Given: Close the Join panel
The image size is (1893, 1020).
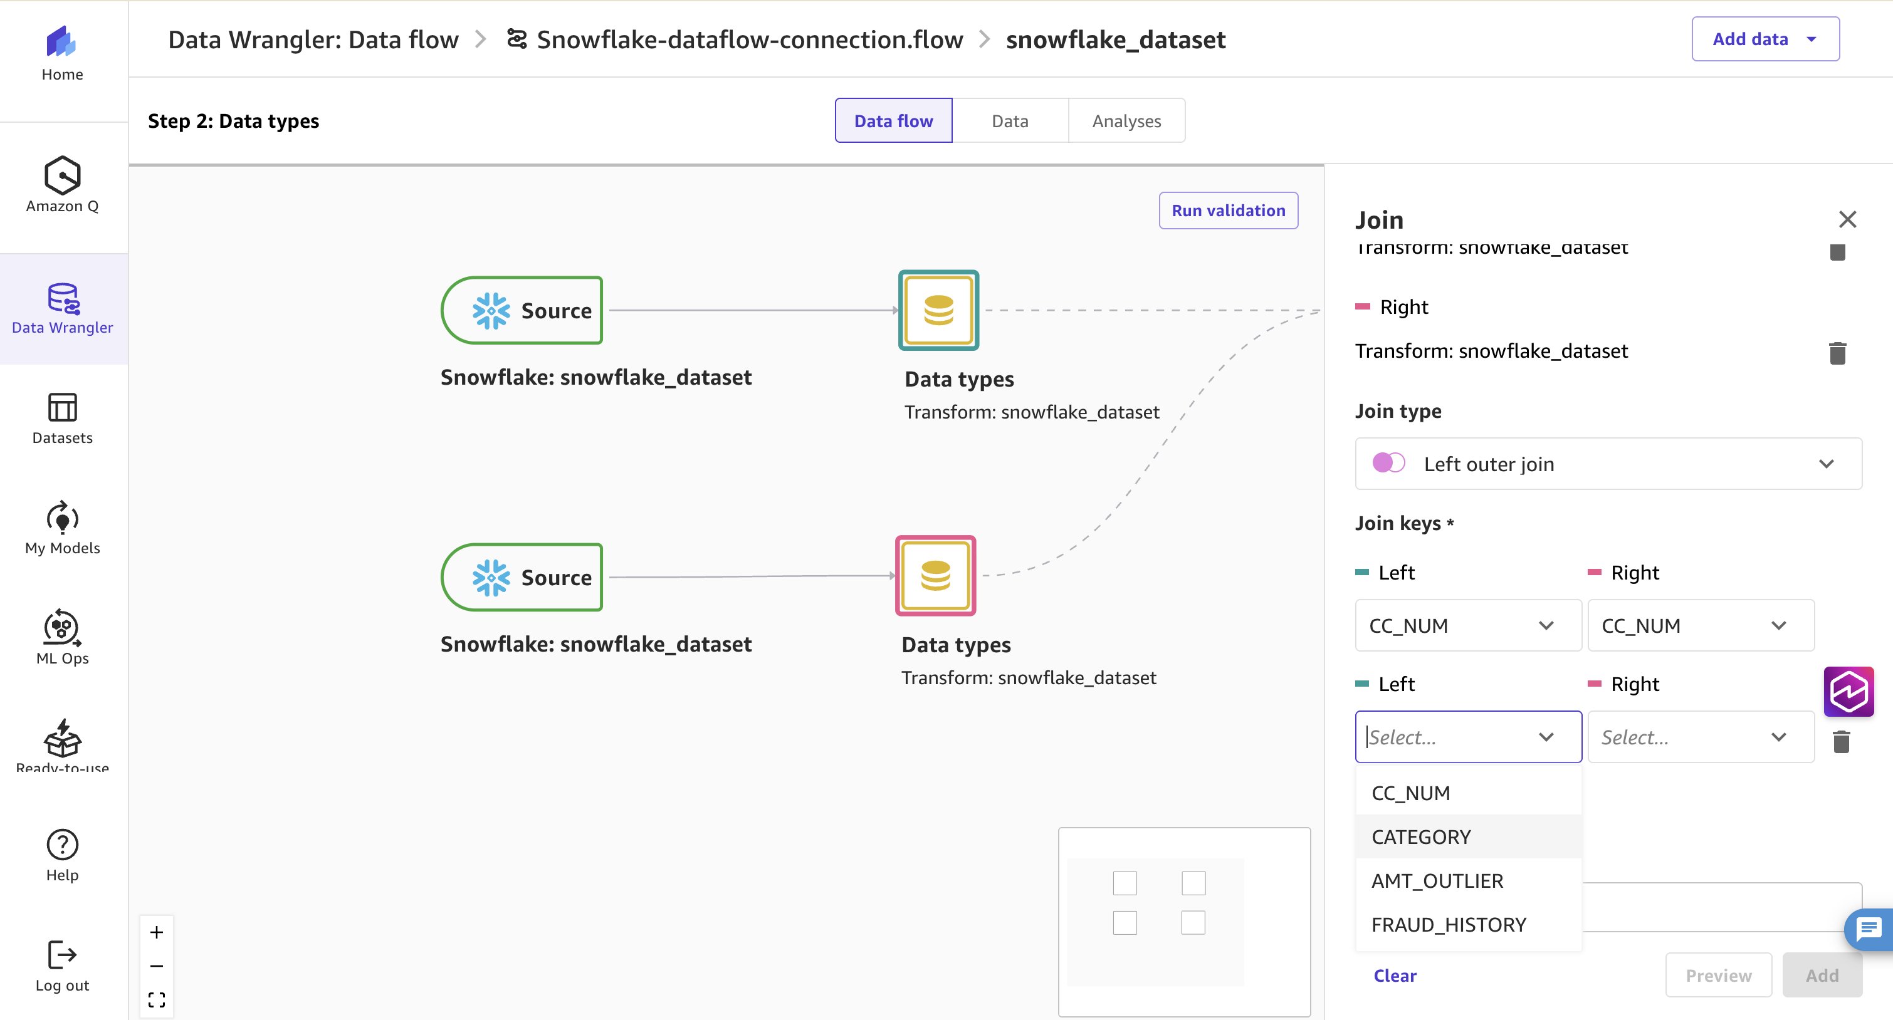Looking at the screenshot, I should click(1847, 219).
